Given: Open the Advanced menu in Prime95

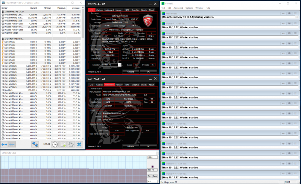Looking at the screenshot, I should pos(178,8).
